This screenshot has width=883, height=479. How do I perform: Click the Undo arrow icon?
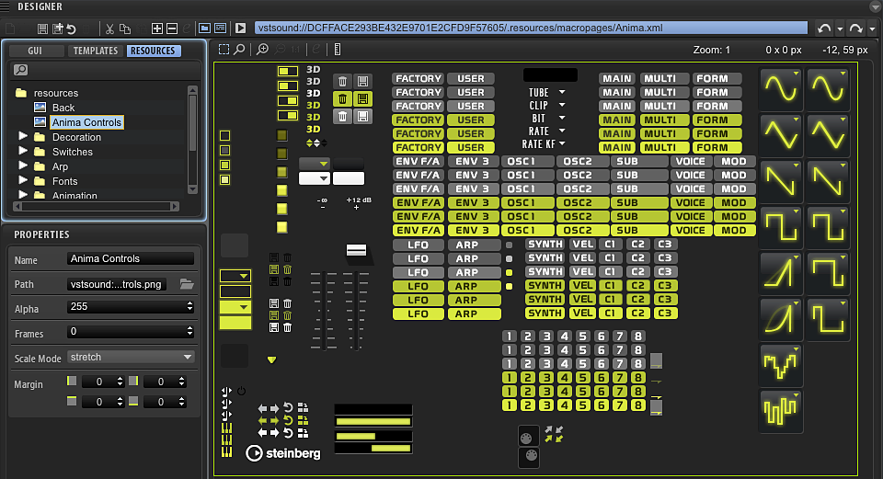pyautogui.click(x=824, y=29)
